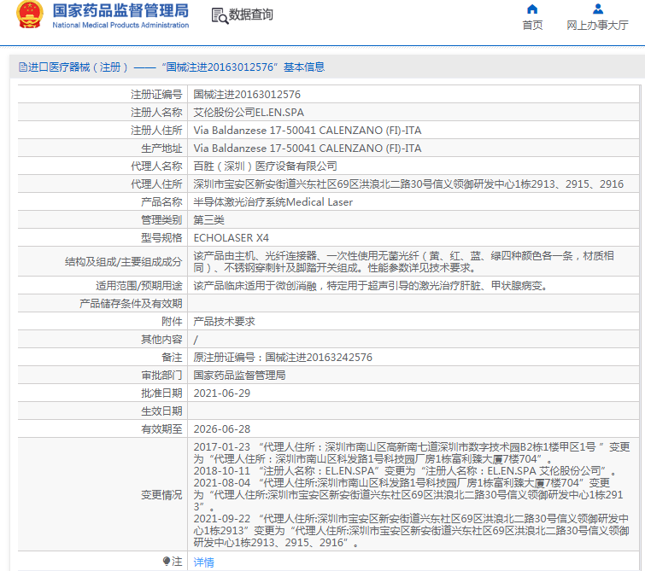Click the 适用范围 intended use description

(x=372, y=286)
